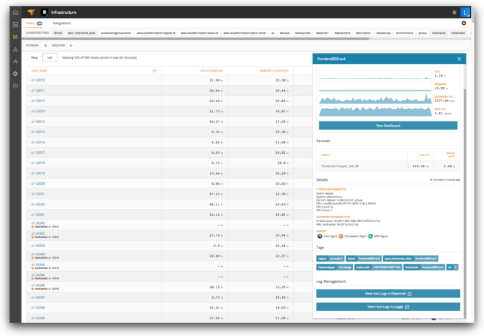Open the home icon in left sidebar
484x336 pixels.
coord(15,12)
